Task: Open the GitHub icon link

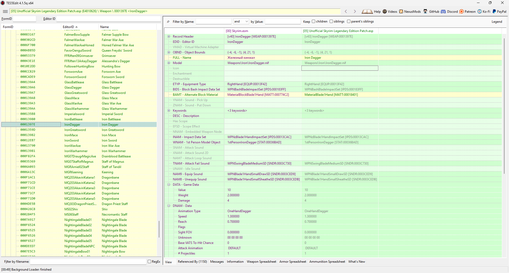Action: [425, 11]
